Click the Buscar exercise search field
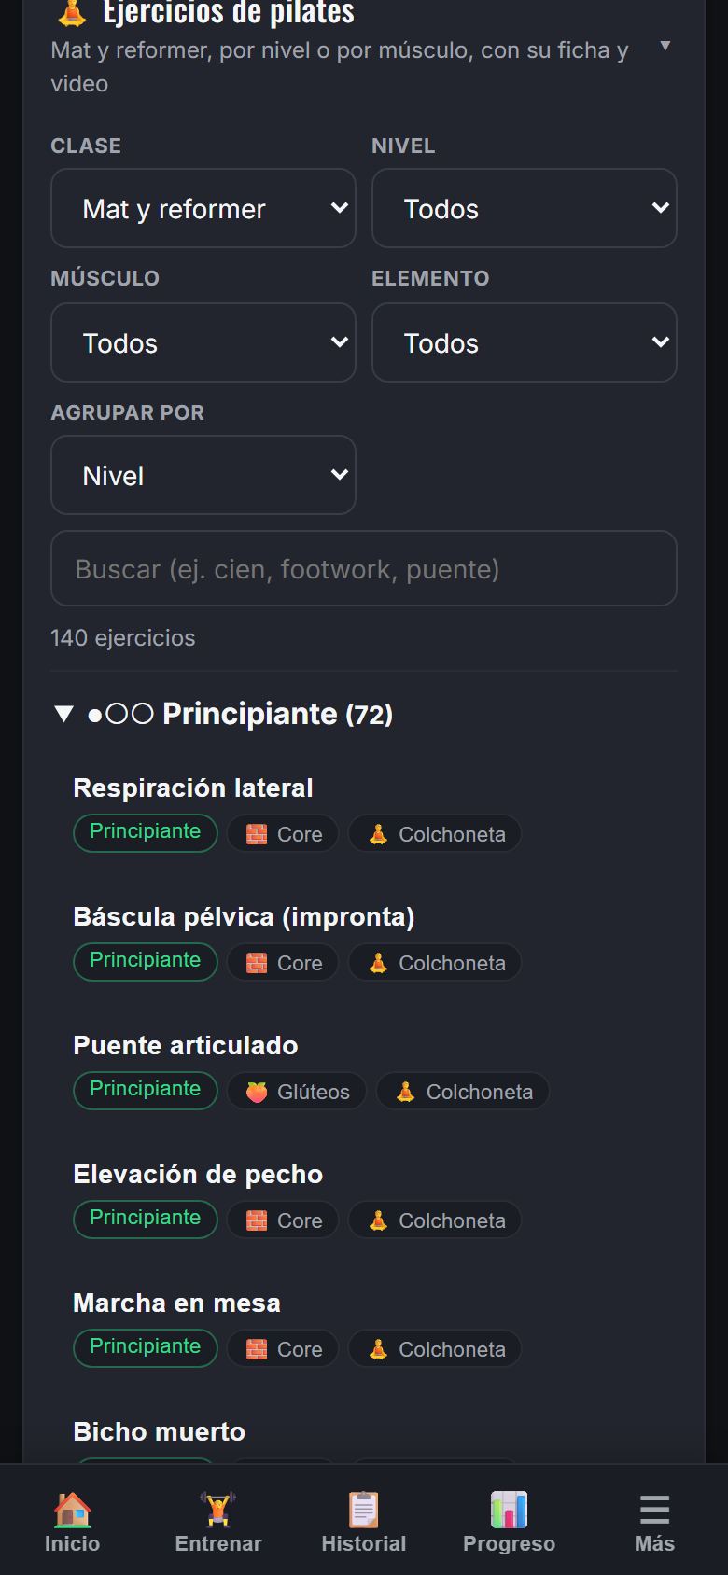Viewport: 728px width, 1575px height. click(364, 569)
